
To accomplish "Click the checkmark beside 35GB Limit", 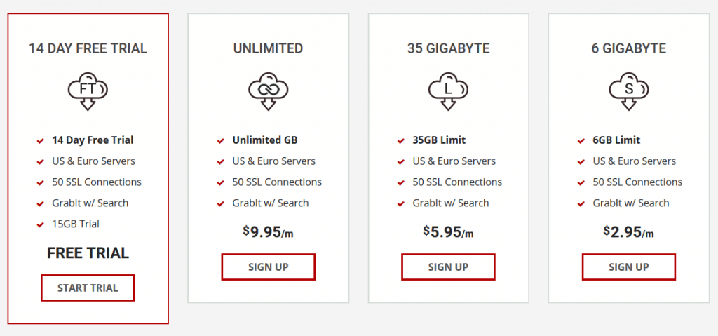I will [x=400, y=140].
